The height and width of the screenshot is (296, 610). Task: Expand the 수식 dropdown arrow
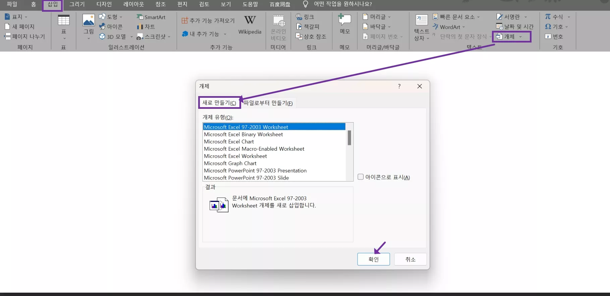(569, 17)
